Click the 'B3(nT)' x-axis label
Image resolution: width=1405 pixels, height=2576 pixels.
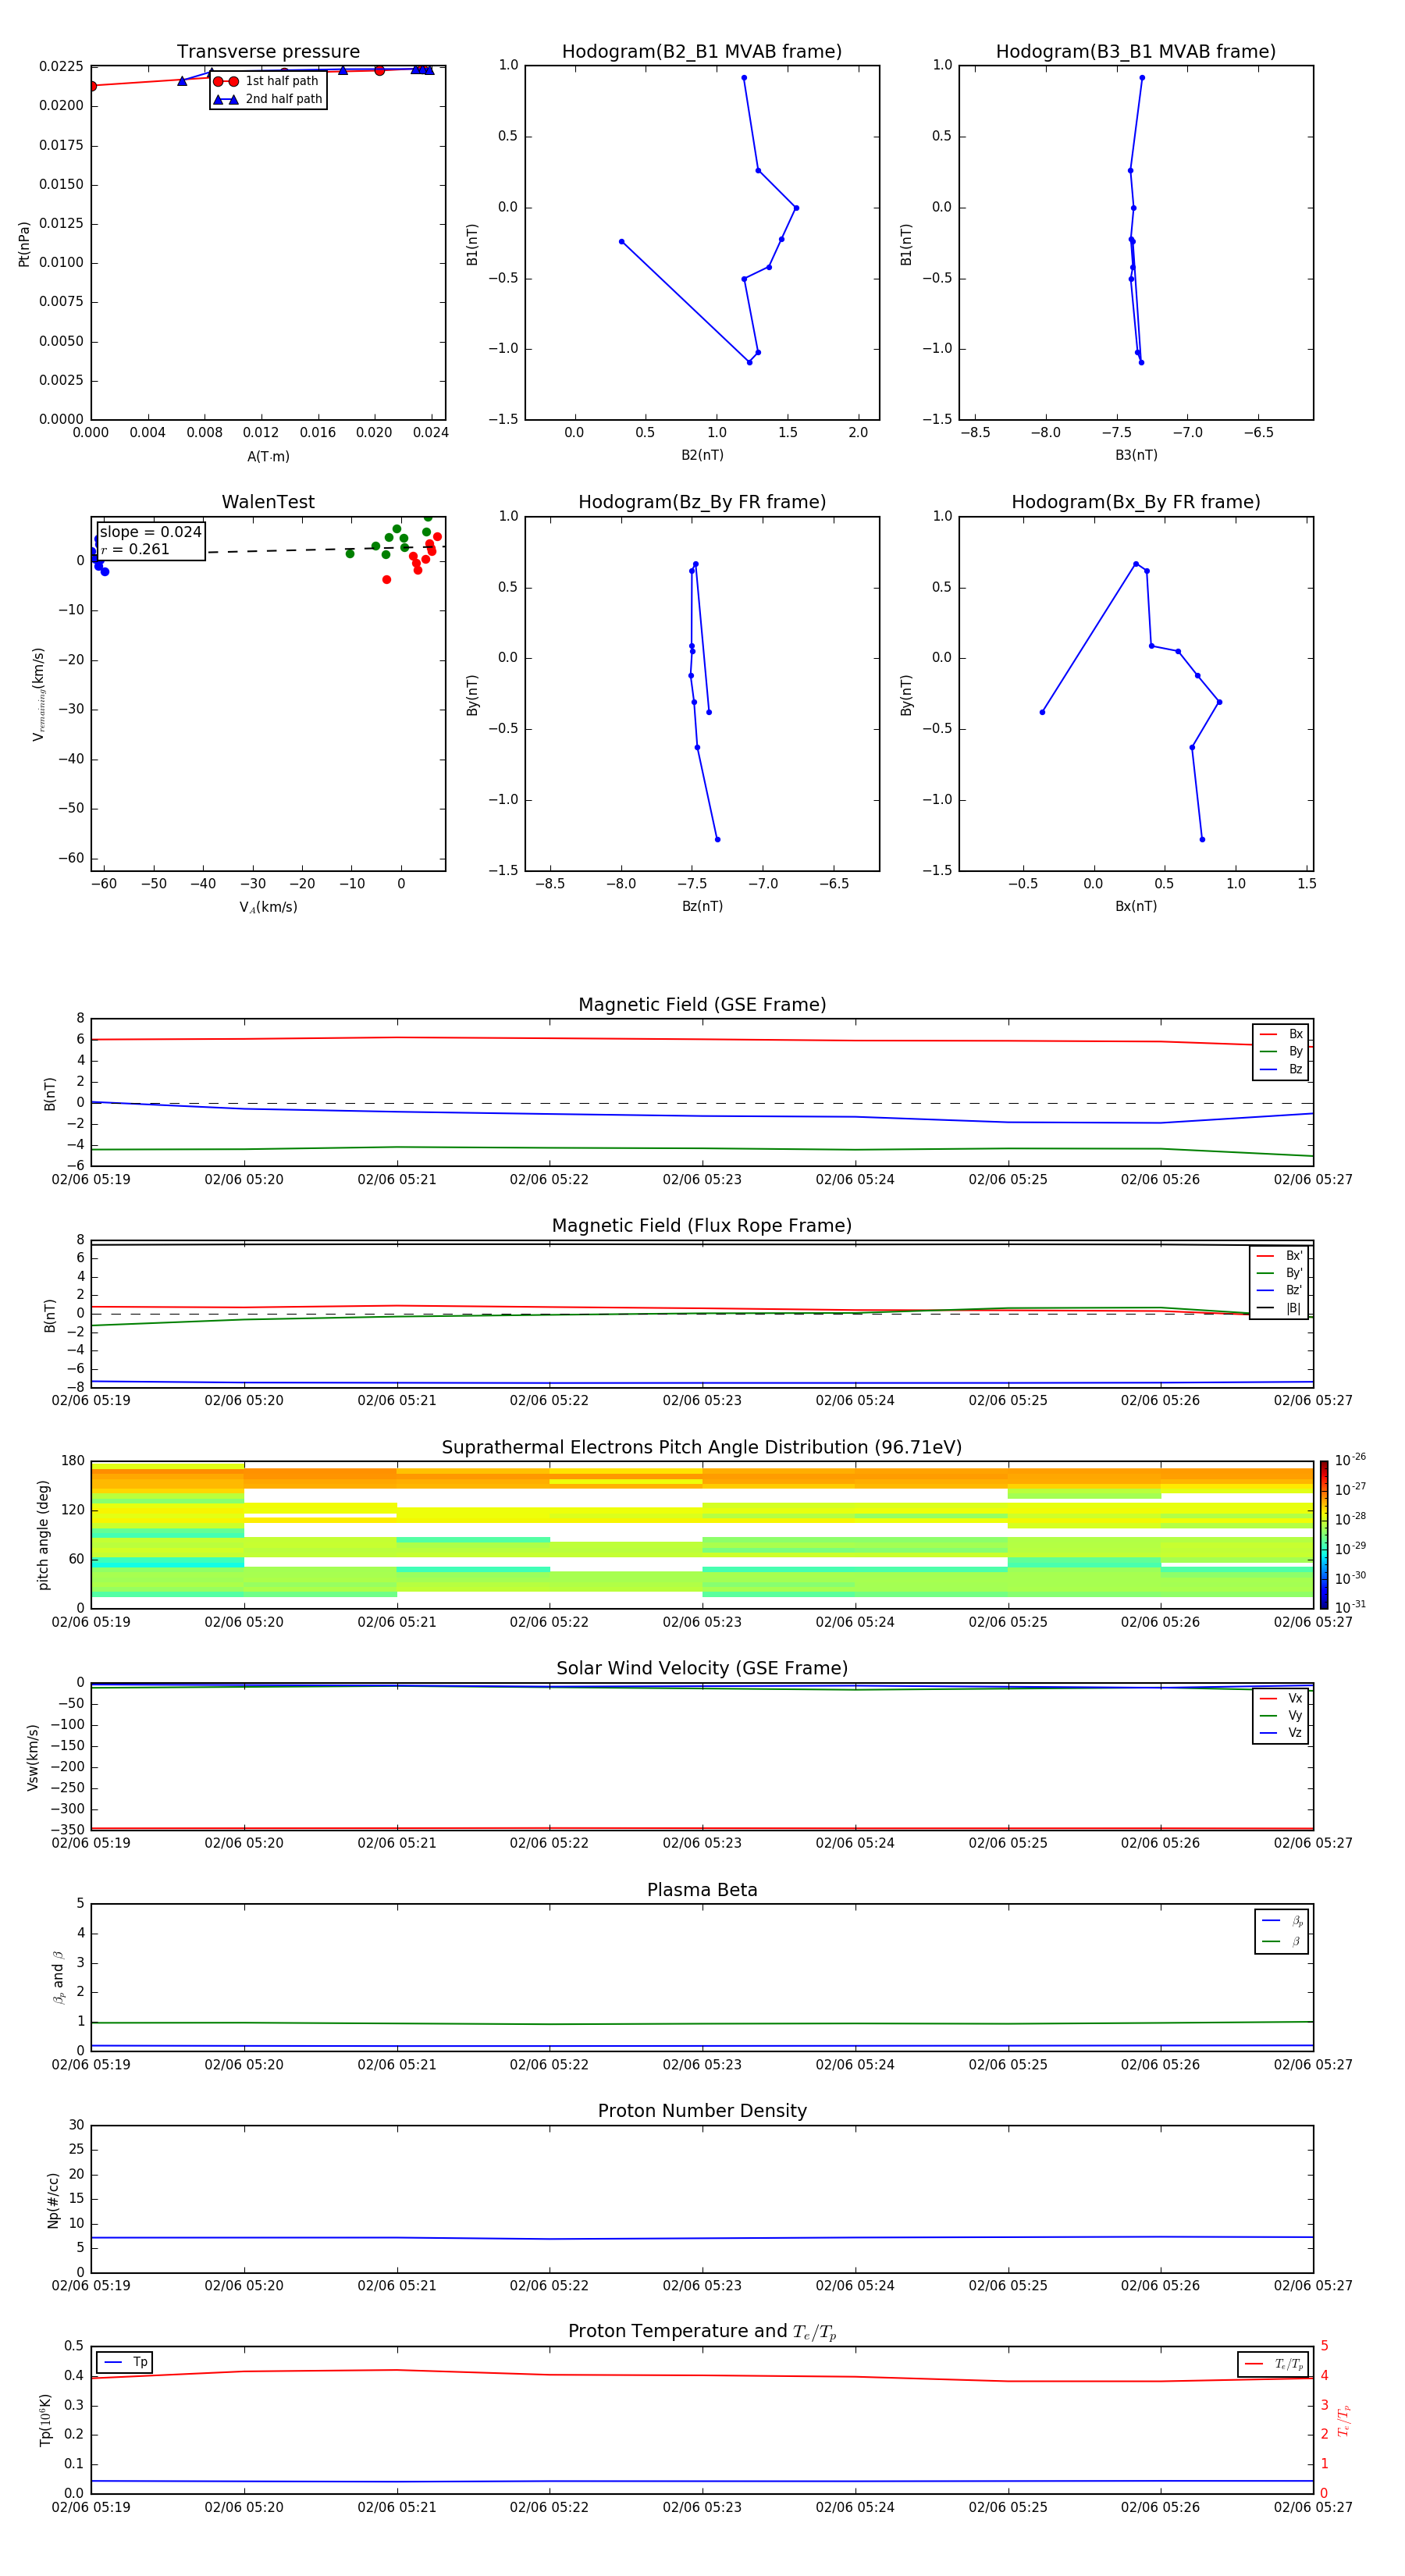click(x=1136, y=455)
